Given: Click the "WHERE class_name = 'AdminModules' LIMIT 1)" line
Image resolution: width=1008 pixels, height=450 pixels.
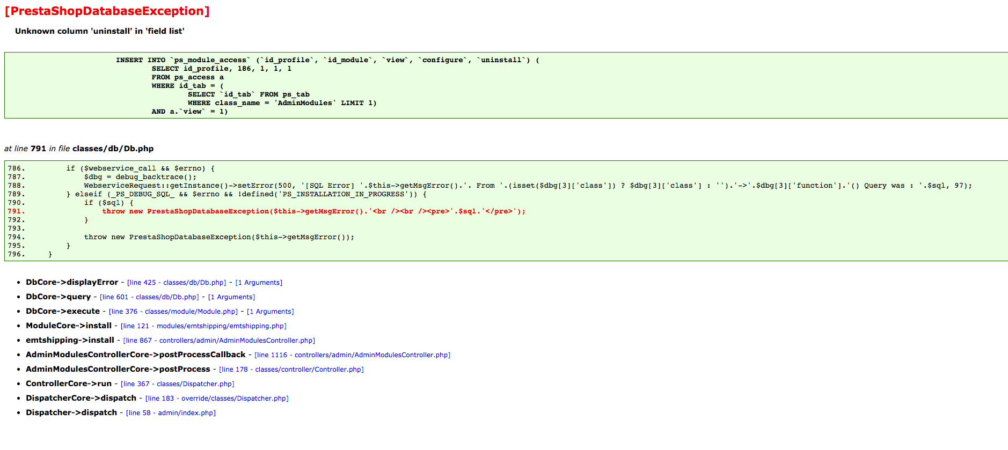Looking at the screenshot, I should [x=282, y=103].
